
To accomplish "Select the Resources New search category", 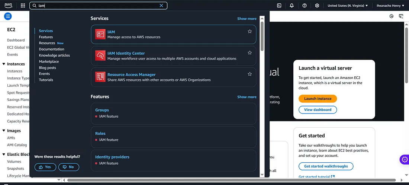I will (x=51, y=43).
